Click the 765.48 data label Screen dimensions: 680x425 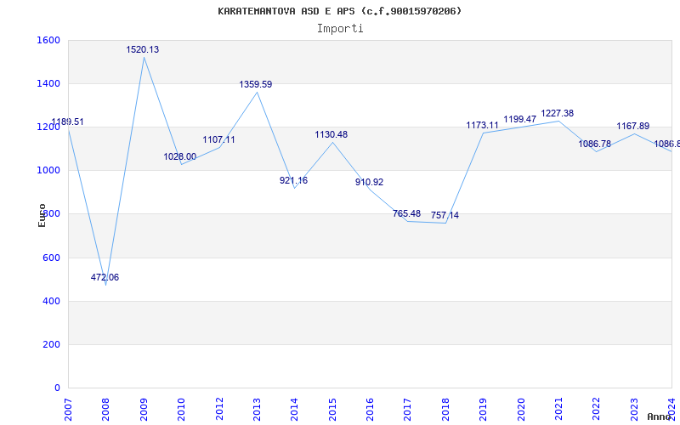coord(407,214)
